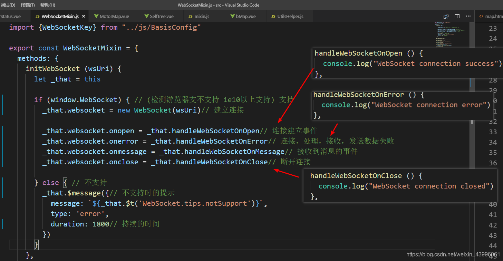
Task: Click the 'WebSocket.tips.notSupport' message line
Action: (x=159, y=203)
